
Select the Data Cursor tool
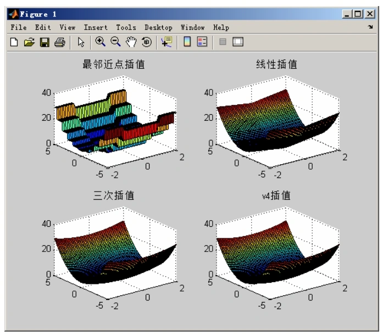pyautogui.click(x=166, y=42)
